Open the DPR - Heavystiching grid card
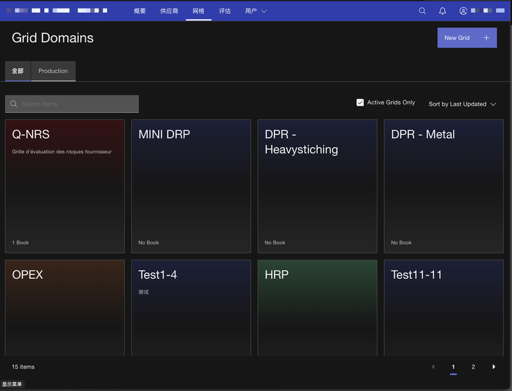This screenshot has width=512, height=391. pyautogui.click(x=317, y=186)
